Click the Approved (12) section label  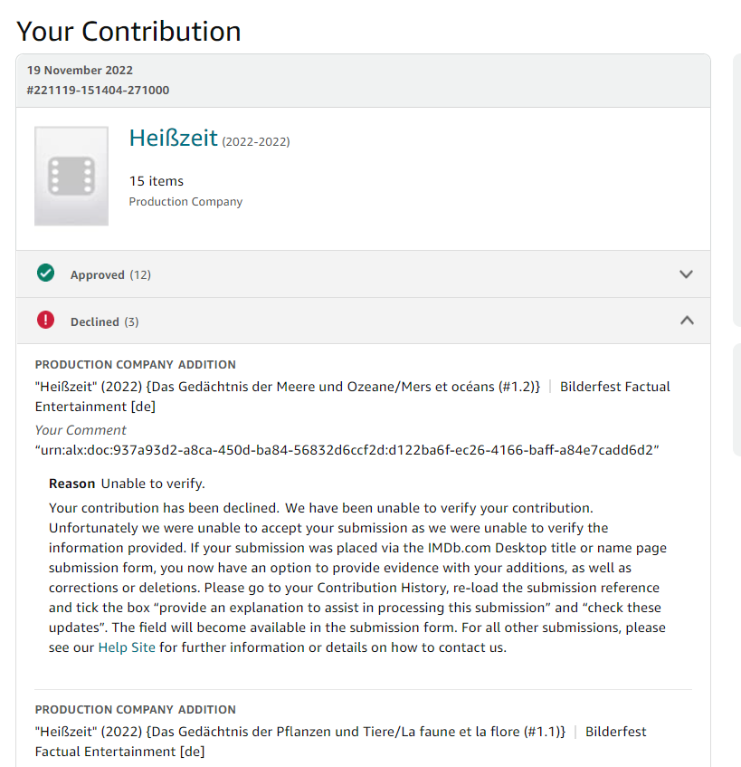click(x=110, y=274)
